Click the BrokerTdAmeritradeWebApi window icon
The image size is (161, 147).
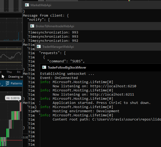point(32,26)
